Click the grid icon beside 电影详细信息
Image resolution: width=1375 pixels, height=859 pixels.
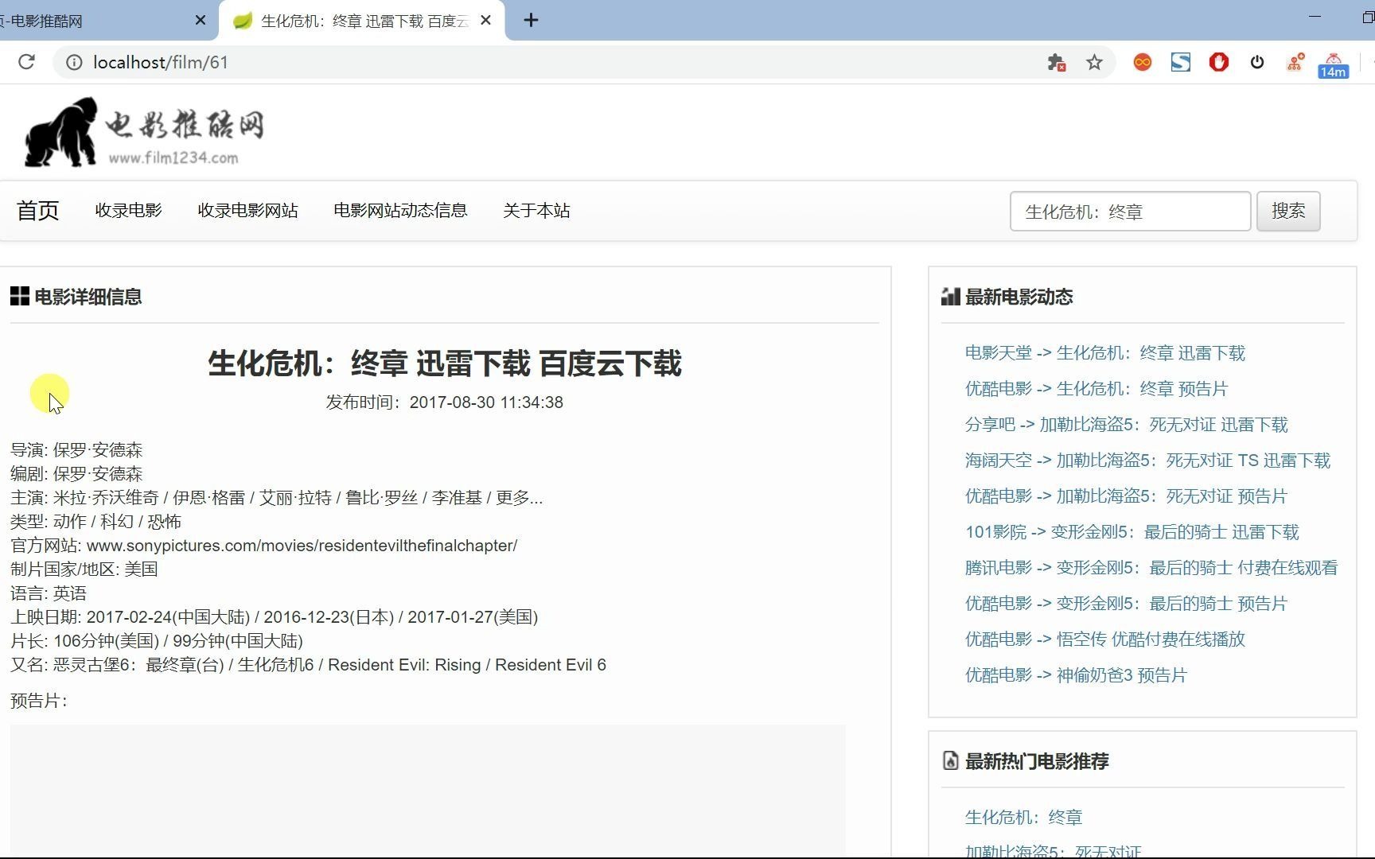[x=20, y=297]
